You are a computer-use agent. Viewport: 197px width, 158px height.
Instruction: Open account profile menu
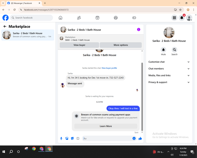coord(189,18)
